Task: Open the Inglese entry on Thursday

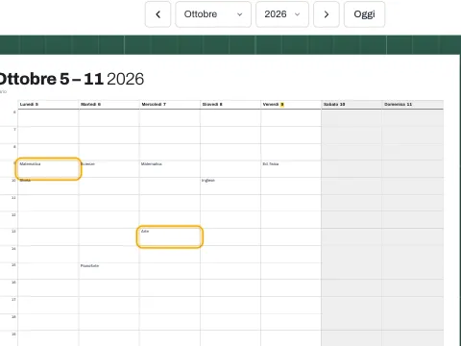Action: [208, 181]
